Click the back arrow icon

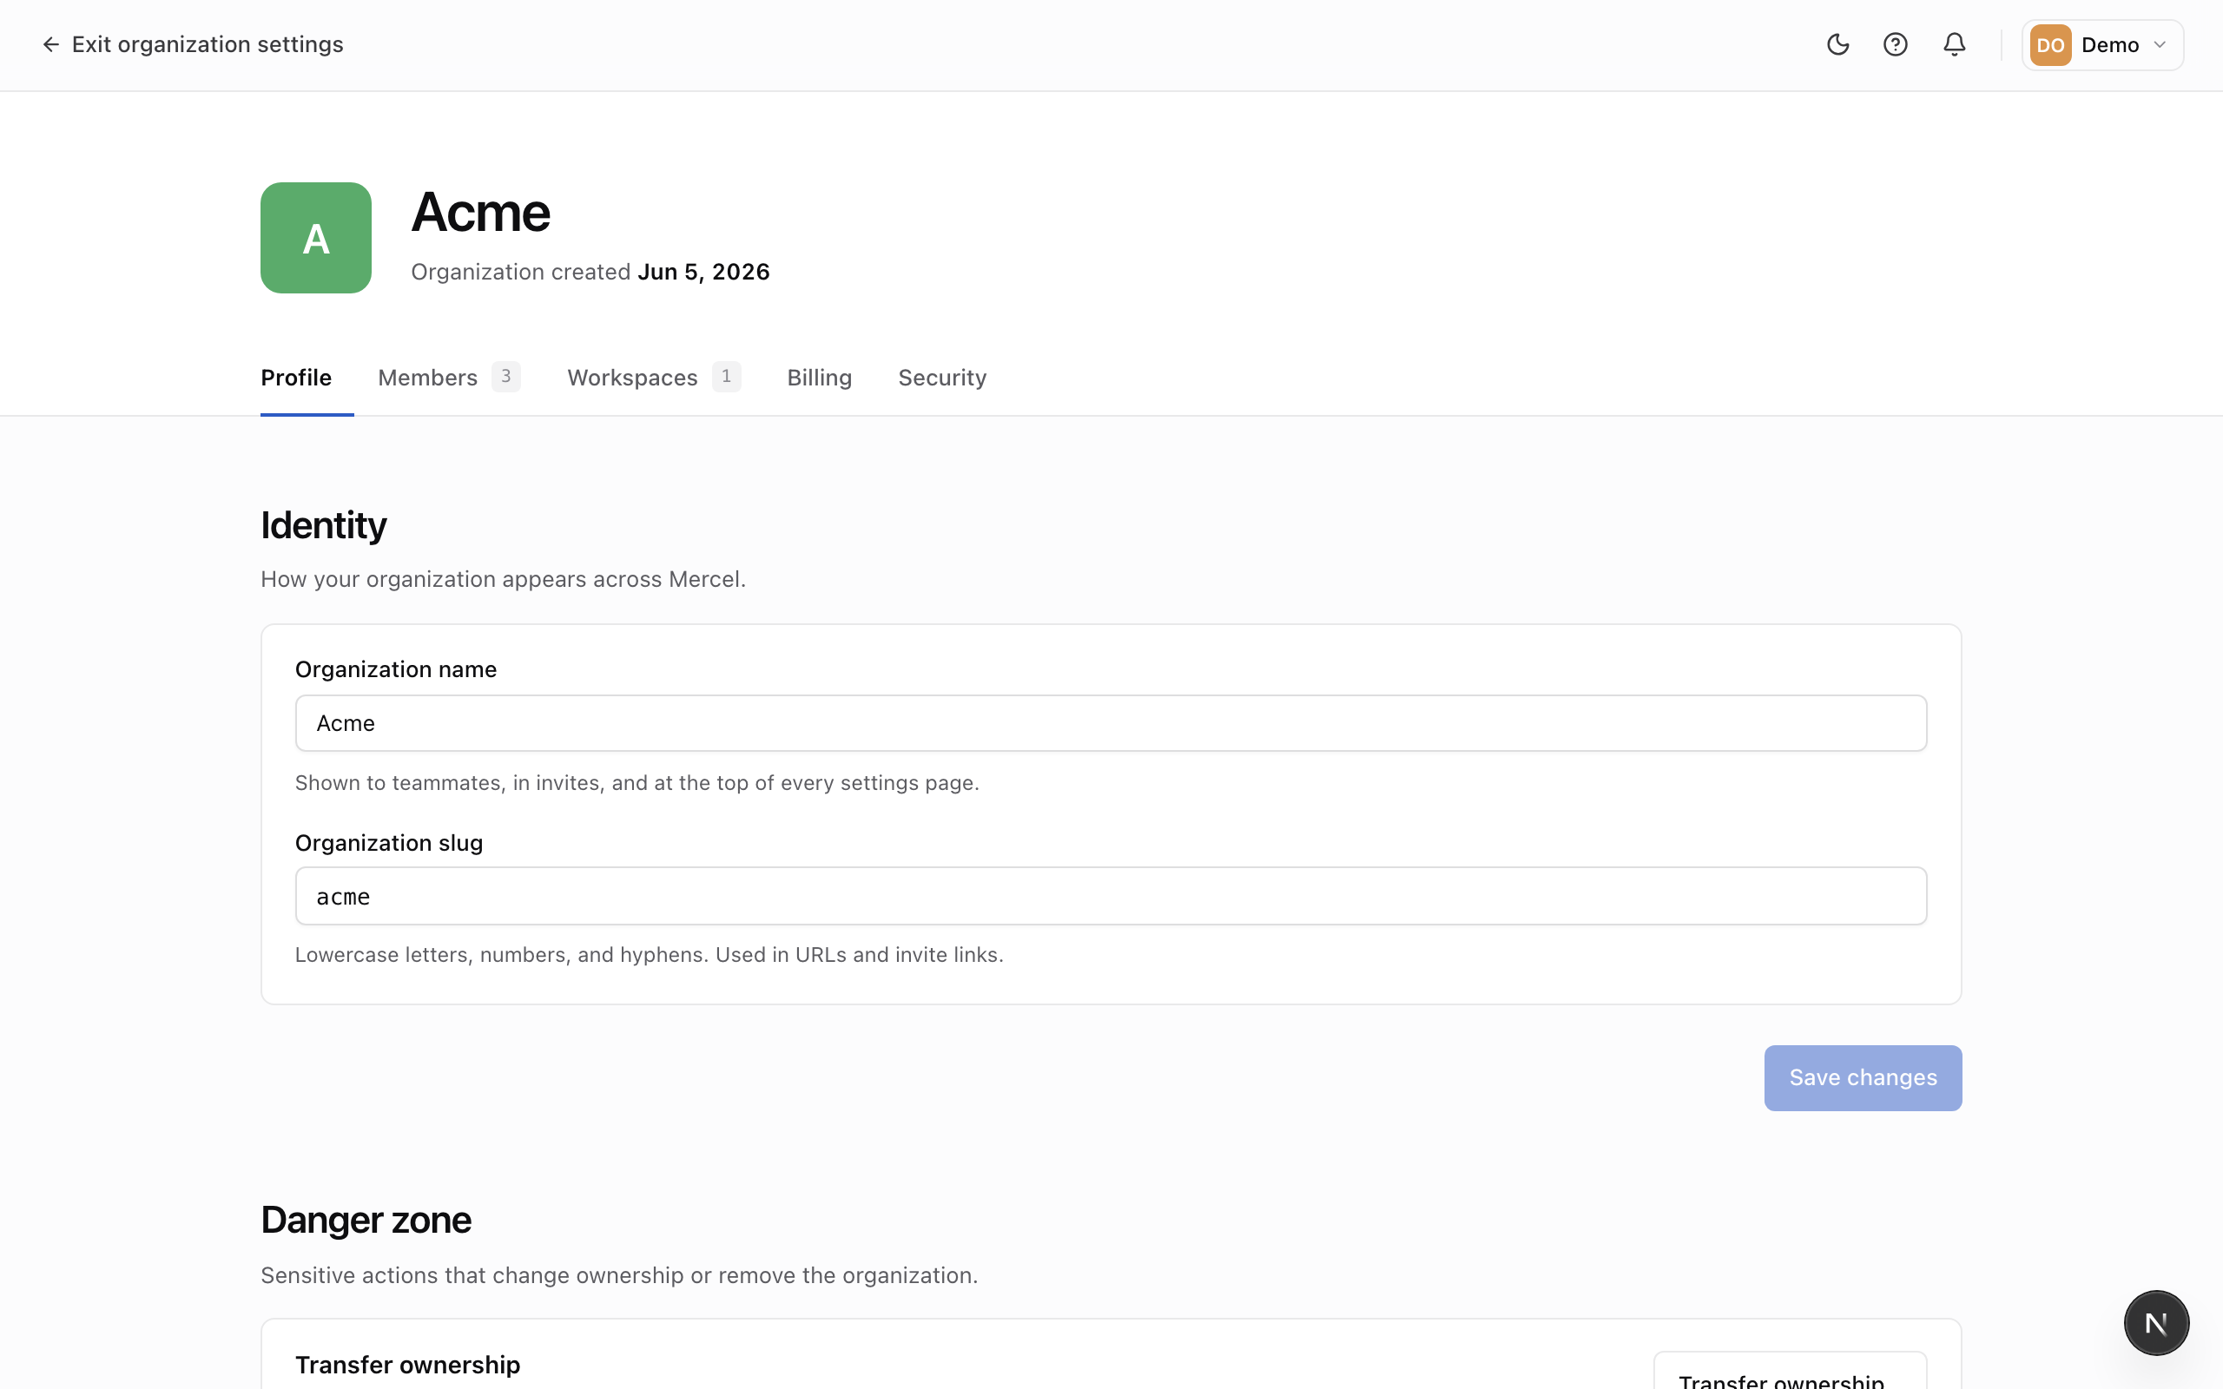(x=50, y=44)
